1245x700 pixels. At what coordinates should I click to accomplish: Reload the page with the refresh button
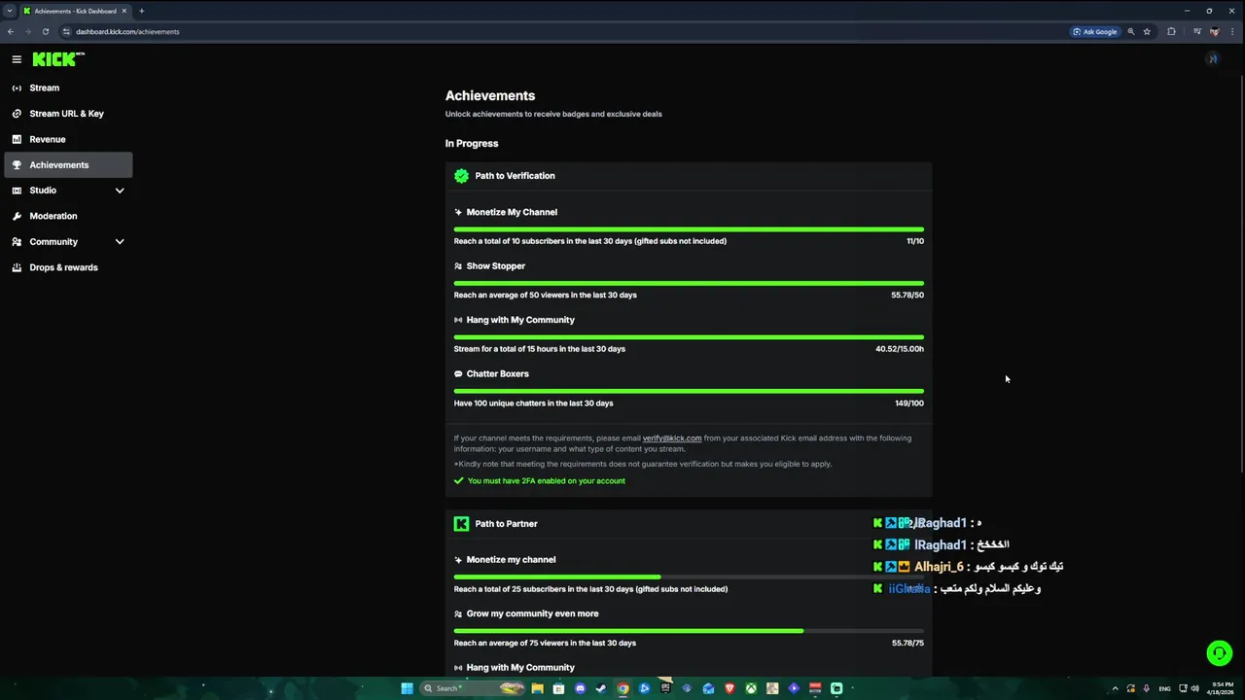[45, 31]
